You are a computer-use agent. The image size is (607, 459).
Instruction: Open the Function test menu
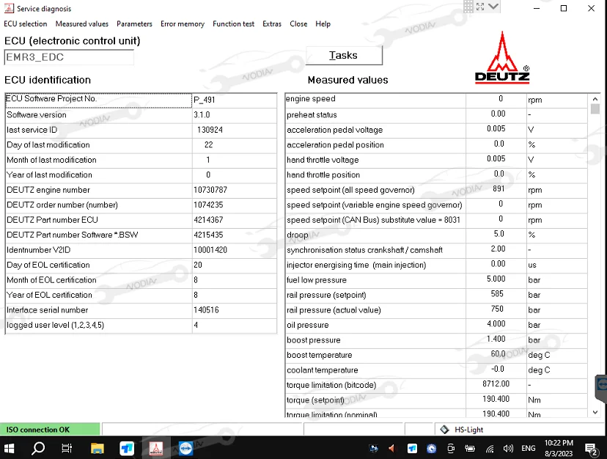coord(233,23)
